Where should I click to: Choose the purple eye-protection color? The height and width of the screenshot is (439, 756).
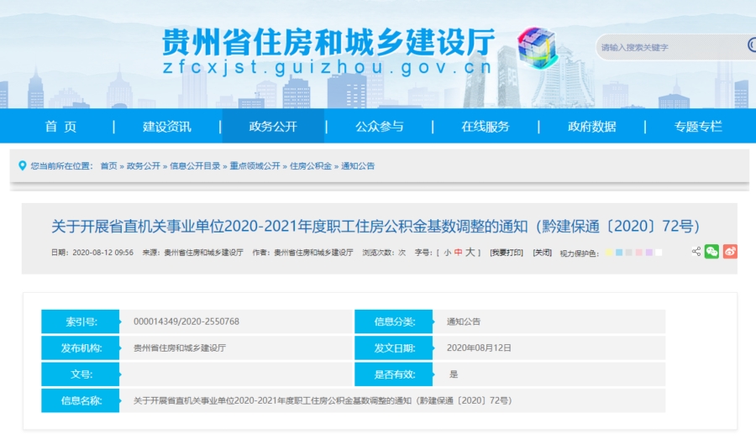click(x=649, y=253)
